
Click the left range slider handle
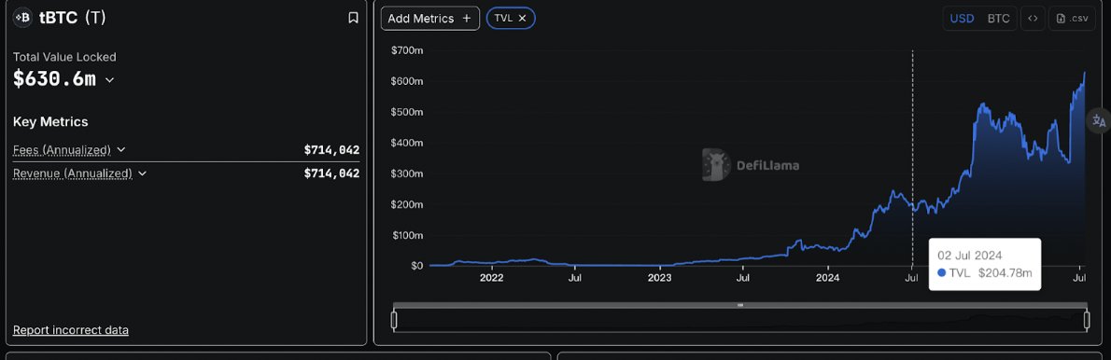(394, 321)
